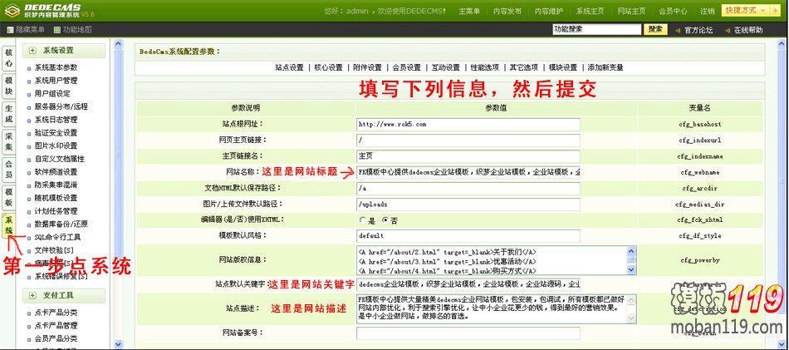Image resolution: width=789 pixels, height=350 pixels.
Task: Click the up arrow of the 站点描述 textarea
Action: (x=631, y=299)
